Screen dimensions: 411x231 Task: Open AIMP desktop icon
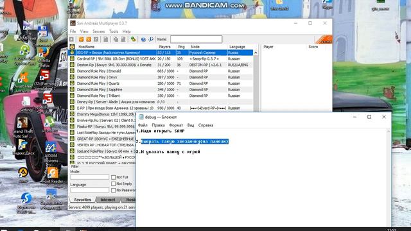[x=23, y=175]
